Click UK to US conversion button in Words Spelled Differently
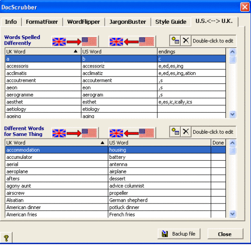Image resolution: width=251 pixels, height=245 pixels. [x=75, y=41]
